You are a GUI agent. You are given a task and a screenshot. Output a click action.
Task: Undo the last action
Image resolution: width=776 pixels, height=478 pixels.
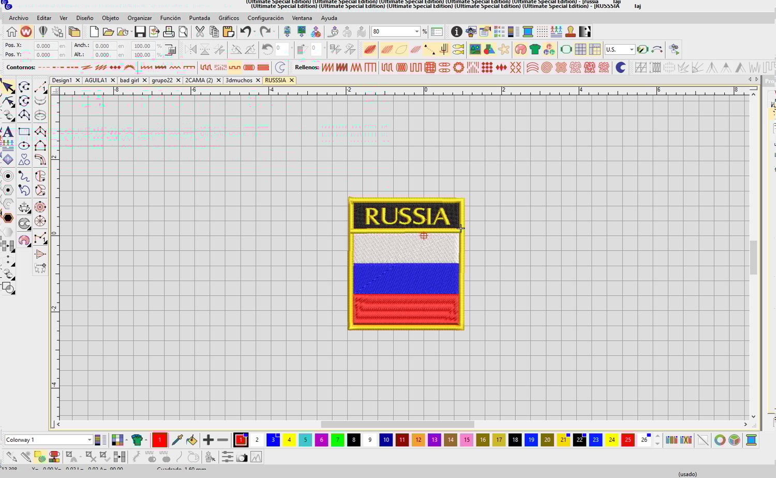pyautogui.click(x=245, y=32)
